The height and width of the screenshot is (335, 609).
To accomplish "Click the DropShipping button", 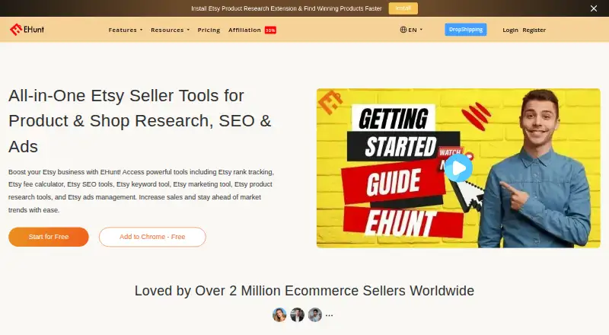I will [x=466, y=30].
